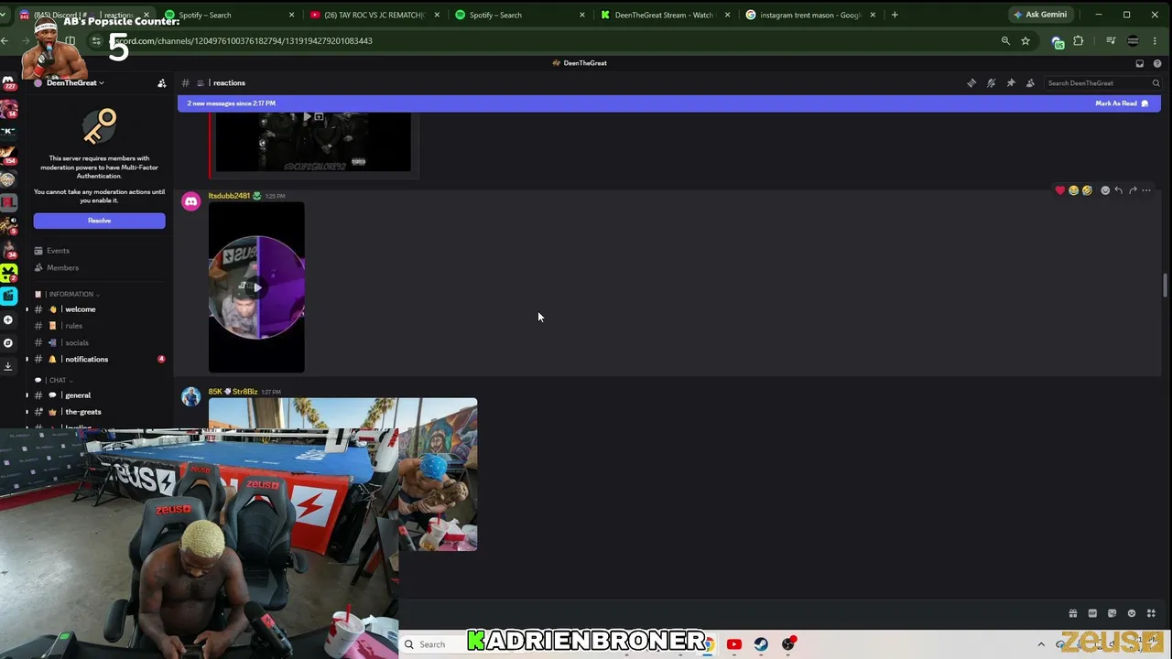Viewport: 1172px width, 659px height.
Task: React with the red heart emoji
Action: pos(1060,190)
